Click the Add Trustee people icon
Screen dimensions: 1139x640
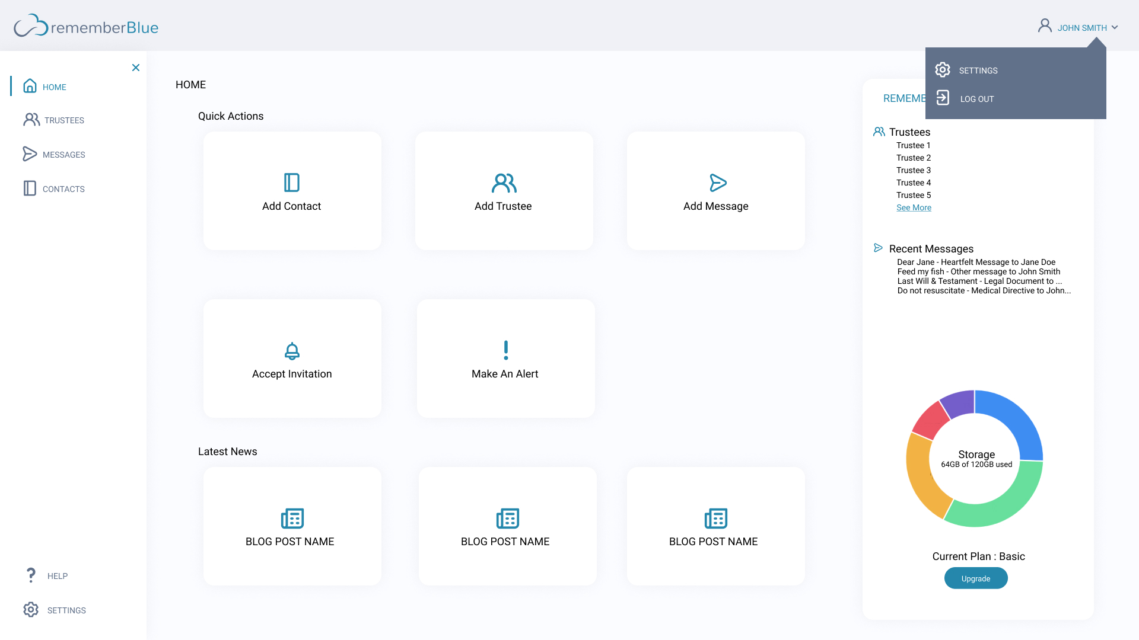504,183
